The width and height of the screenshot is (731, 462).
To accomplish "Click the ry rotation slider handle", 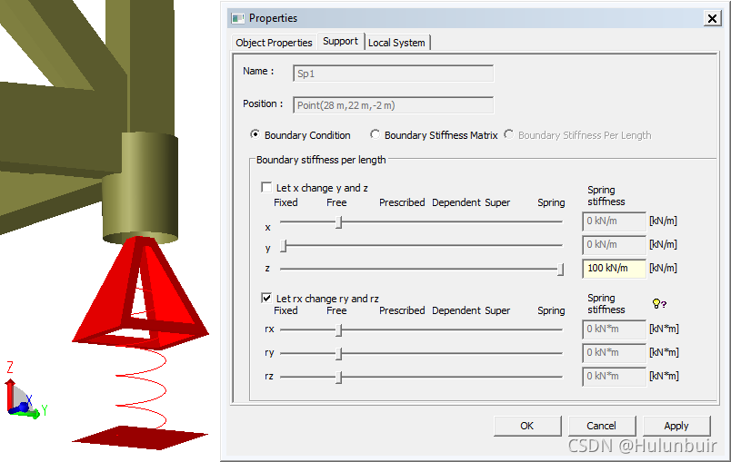I will (x=339, y=354).
